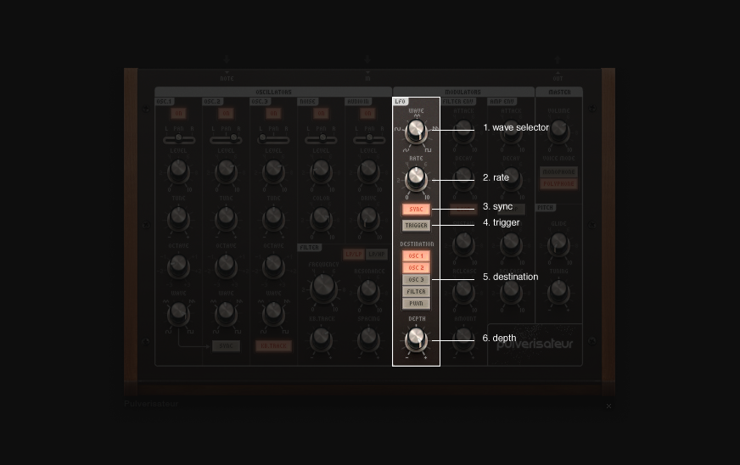Click the pitch tuning knob
The width and height of the screenshot is (740, 465).
click(558, 291)
